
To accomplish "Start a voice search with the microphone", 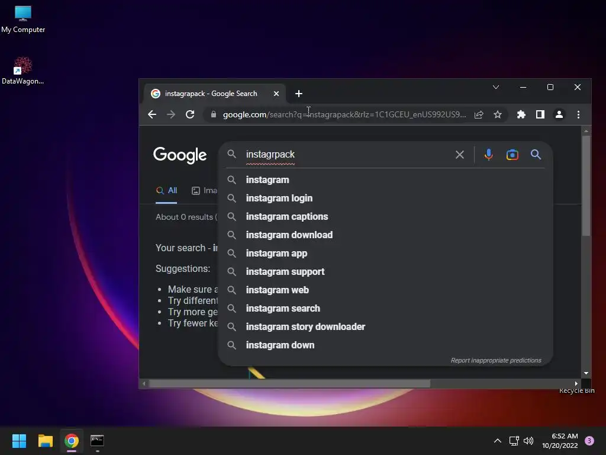I will tap(488, 155).
